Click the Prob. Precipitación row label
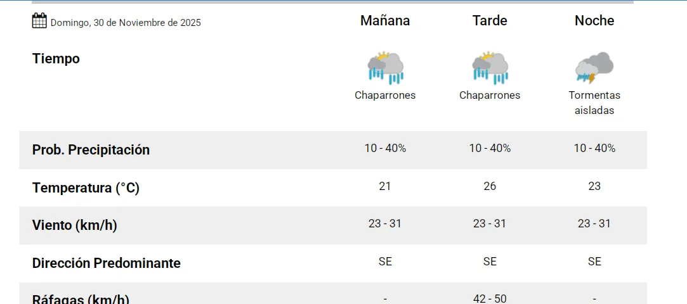The width and height of the screenshot is (687, 304). 91,150
